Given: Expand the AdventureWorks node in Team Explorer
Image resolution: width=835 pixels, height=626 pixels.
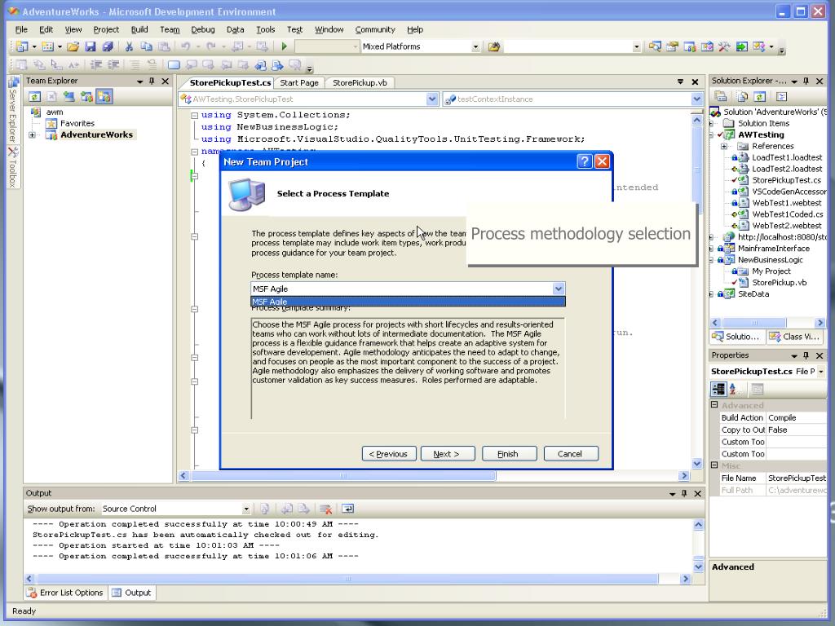Looking at the screenshot, I should (x=33, y=135).
